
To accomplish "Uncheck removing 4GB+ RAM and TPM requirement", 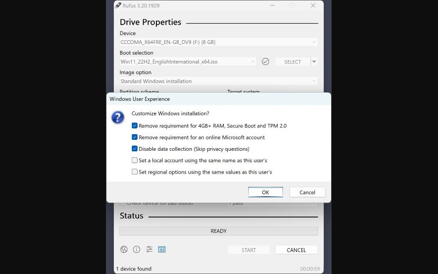I will (x=134, y=125).
